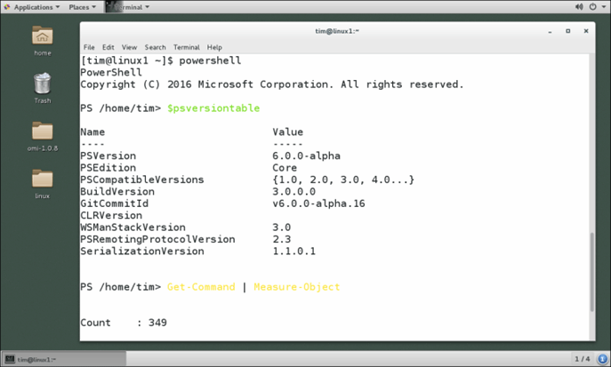
Task: Click the [tim@linux1 ~]$ powershell line
Action: 161,60
